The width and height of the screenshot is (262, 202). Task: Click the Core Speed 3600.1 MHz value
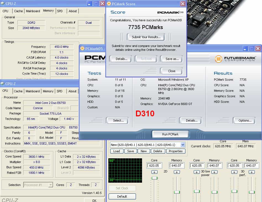click(x=36, y=157)
